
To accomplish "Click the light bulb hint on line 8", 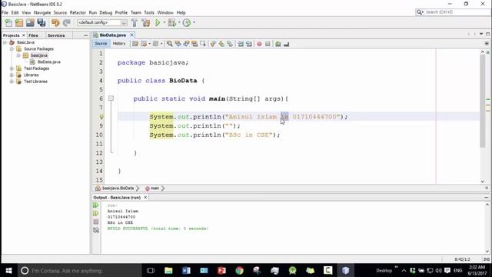I will point(101,117).
